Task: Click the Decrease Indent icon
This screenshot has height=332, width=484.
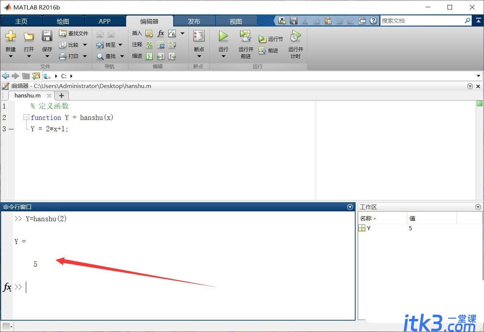Action: click(172, 56)
